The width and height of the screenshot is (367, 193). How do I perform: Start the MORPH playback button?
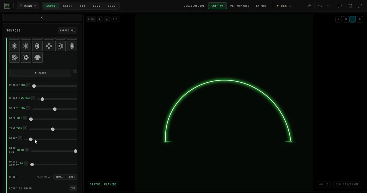[x=40, y=73]
